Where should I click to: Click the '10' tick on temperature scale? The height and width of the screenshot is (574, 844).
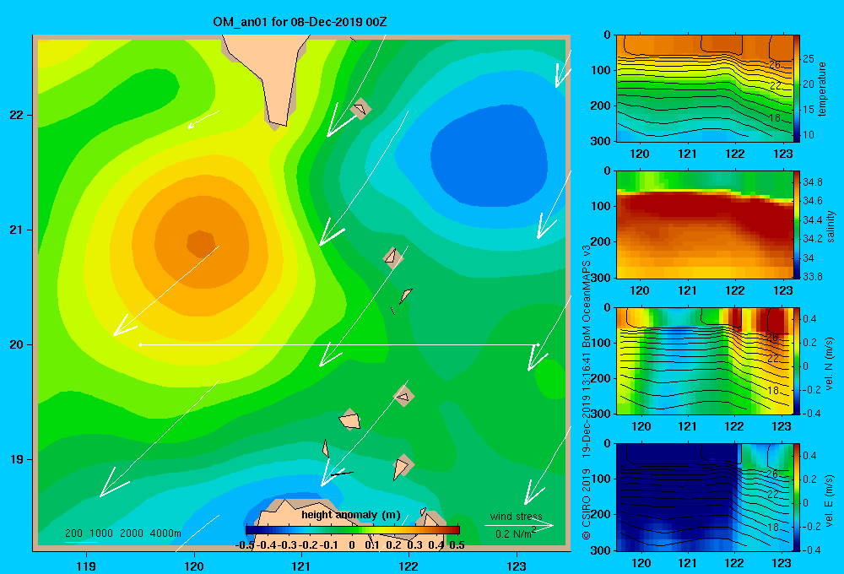click(809, 135)
